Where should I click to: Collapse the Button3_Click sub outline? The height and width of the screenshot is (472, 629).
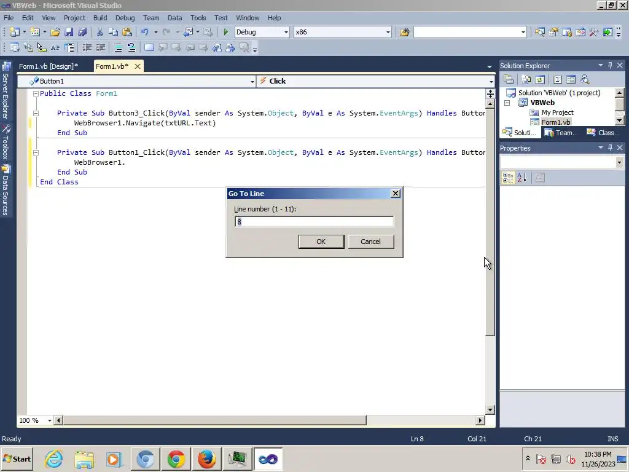pos(36,113)
